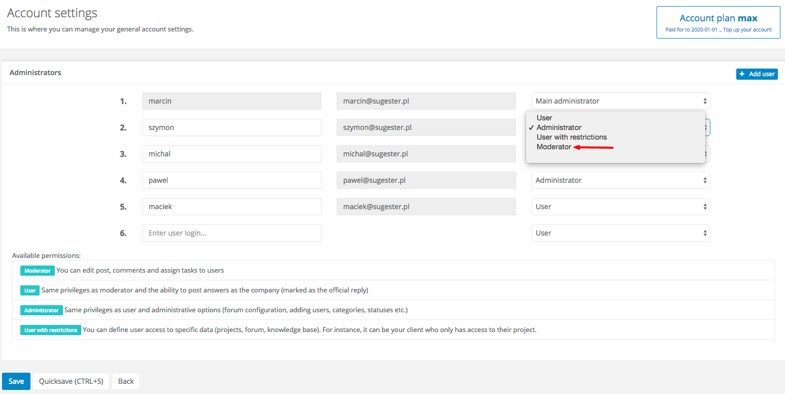The image size is (785, 394).
Task: Go Back using the Back button
Action: (126, 381)
